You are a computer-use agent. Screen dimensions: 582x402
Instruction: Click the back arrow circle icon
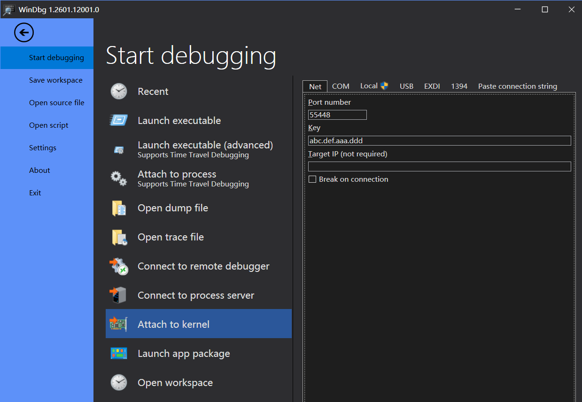coord(24,33)
